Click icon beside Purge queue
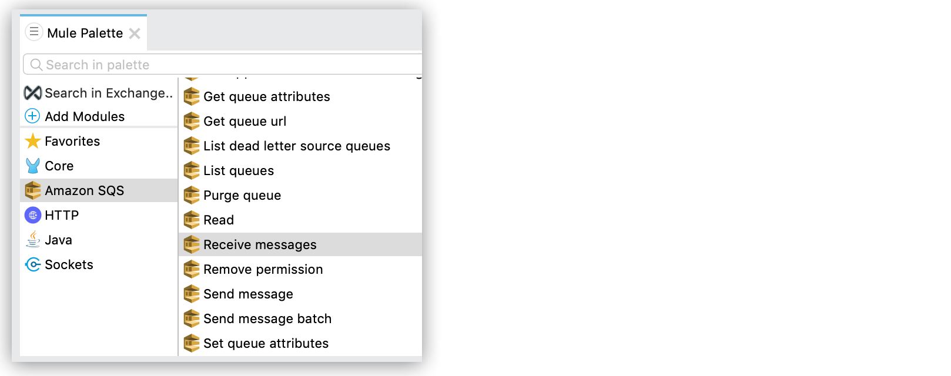The height and width of the screenshot is (376, 951). pos(192,195)
